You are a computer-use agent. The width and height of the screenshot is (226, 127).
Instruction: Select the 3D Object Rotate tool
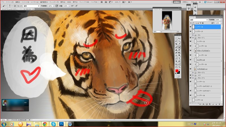pos(176,64)
